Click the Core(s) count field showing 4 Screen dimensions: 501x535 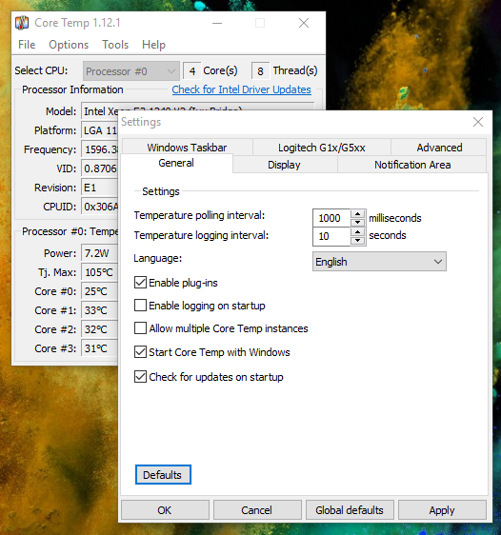tap(192, 71)
